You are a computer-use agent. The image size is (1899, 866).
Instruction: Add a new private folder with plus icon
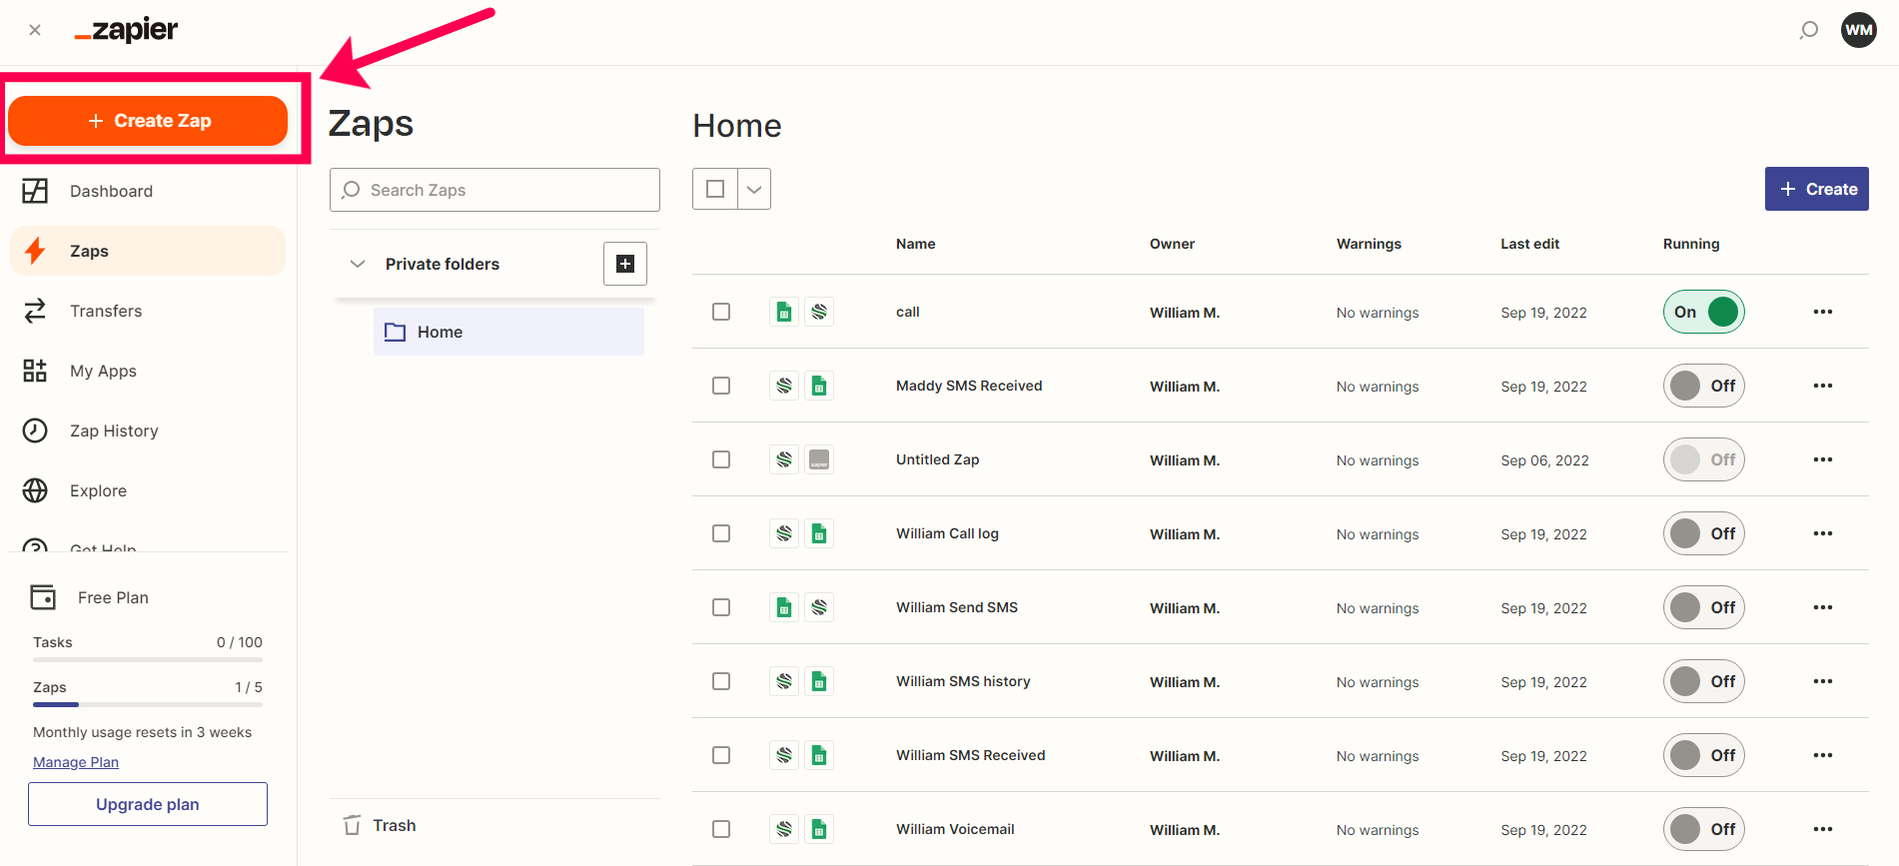(x=625, y=264)
